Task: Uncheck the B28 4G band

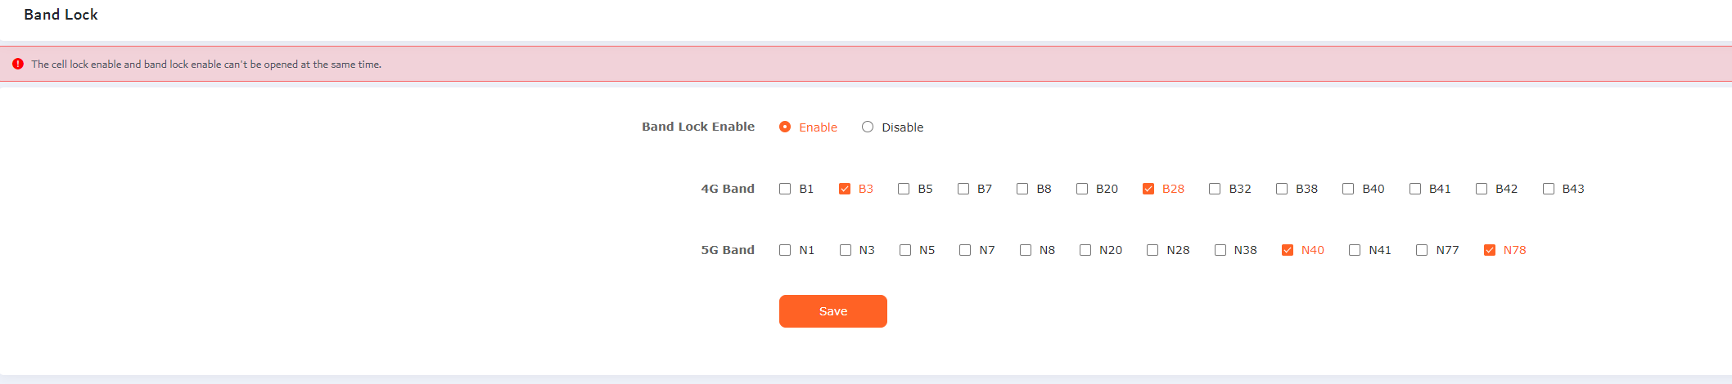Action: point(1148,189)
